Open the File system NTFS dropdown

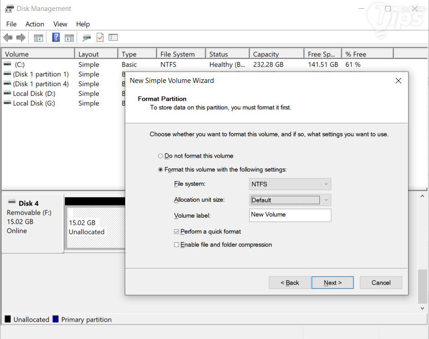coord(290,184)
